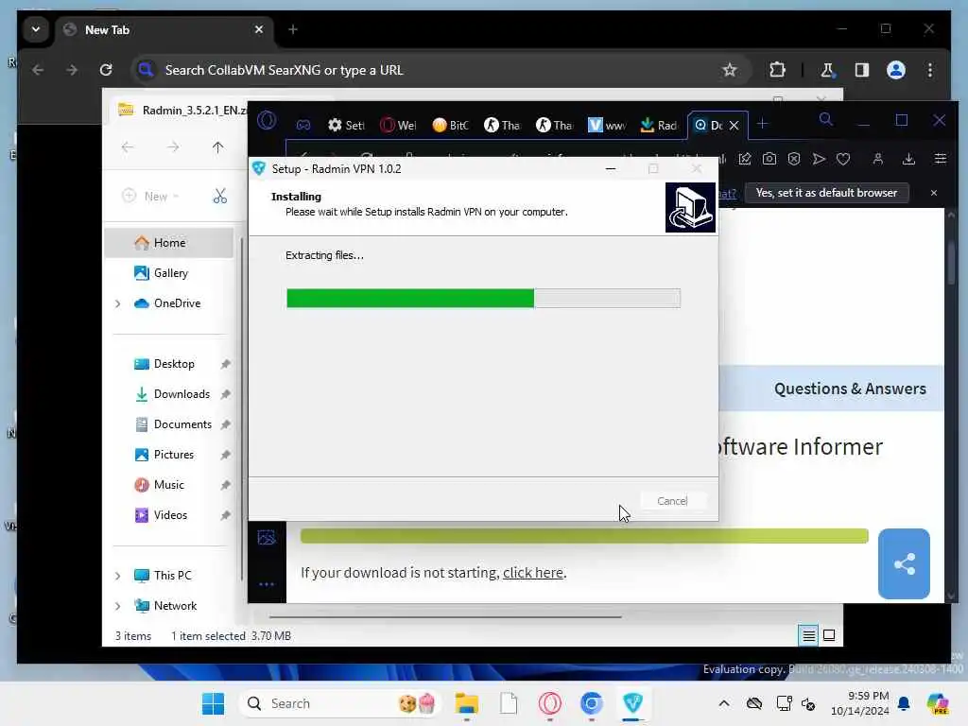Switch to the BitC tab in Opera
This screenshot has height=726, width=968.
451,125
